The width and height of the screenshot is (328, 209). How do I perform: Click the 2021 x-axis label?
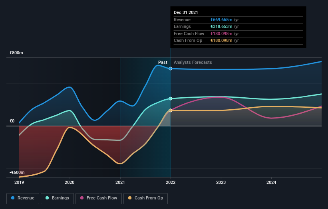click(x=120, y=183)
